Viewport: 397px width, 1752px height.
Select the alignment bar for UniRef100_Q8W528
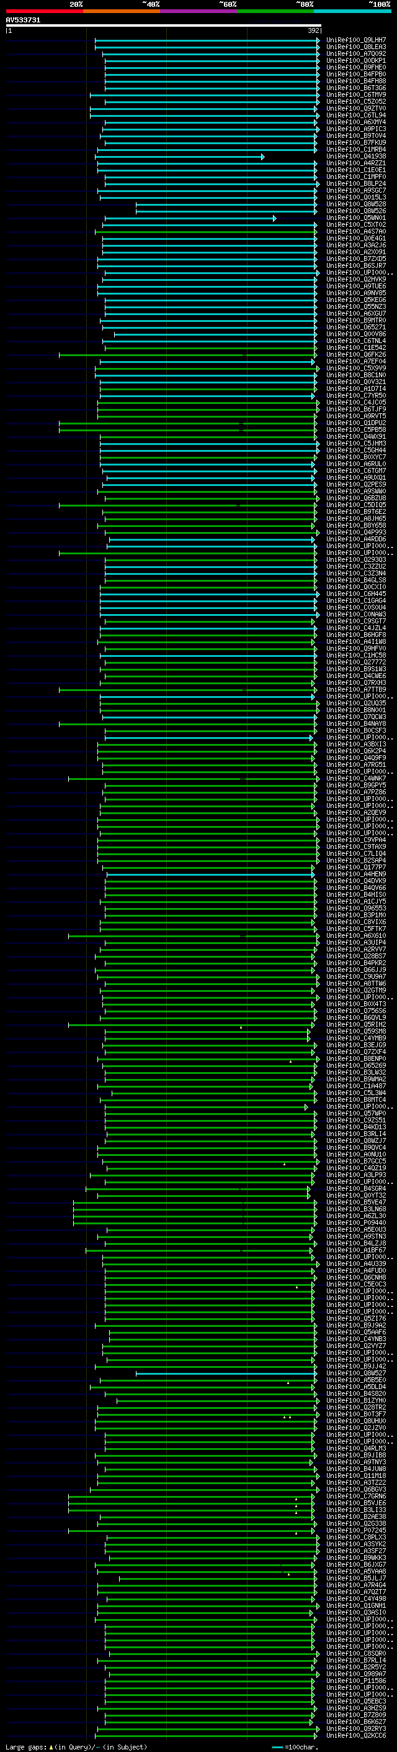[x=226, y=204]
